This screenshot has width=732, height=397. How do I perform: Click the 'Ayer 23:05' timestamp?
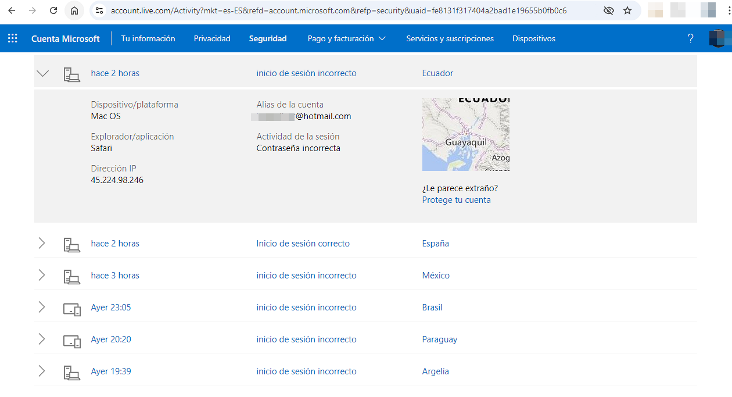111,307
